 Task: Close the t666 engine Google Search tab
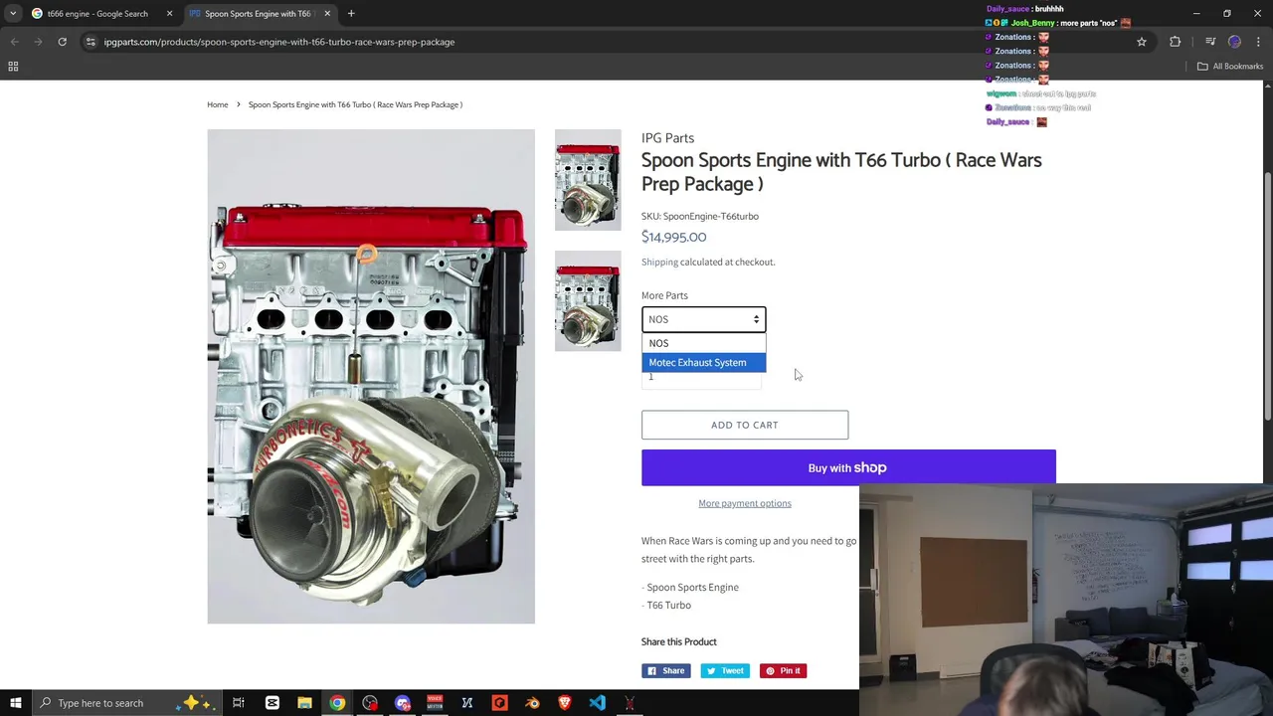pos(169,13)
